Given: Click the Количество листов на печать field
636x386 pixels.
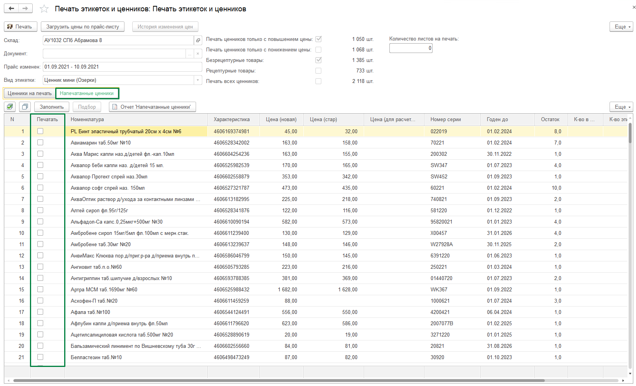Looking at the screenshot, I should point(410,48).
